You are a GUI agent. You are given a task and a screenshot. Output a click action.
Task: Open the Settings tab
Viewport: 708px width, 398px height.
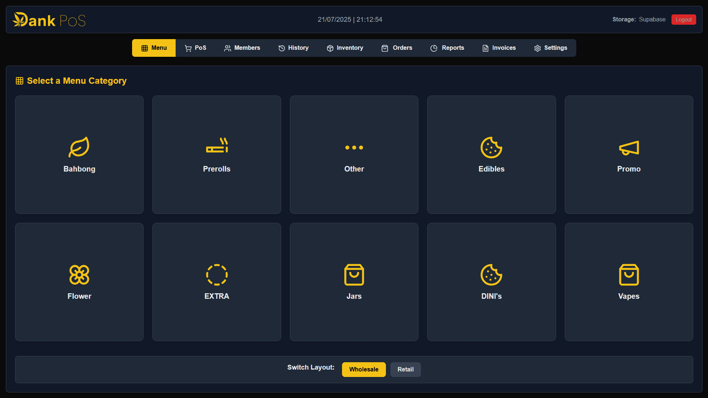coord(550,48)
